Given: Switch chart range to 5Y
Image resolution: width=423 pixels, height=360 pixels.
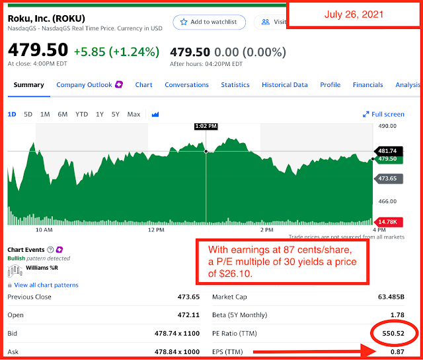Looking at the screenshot, I should (x=116, y=114).
